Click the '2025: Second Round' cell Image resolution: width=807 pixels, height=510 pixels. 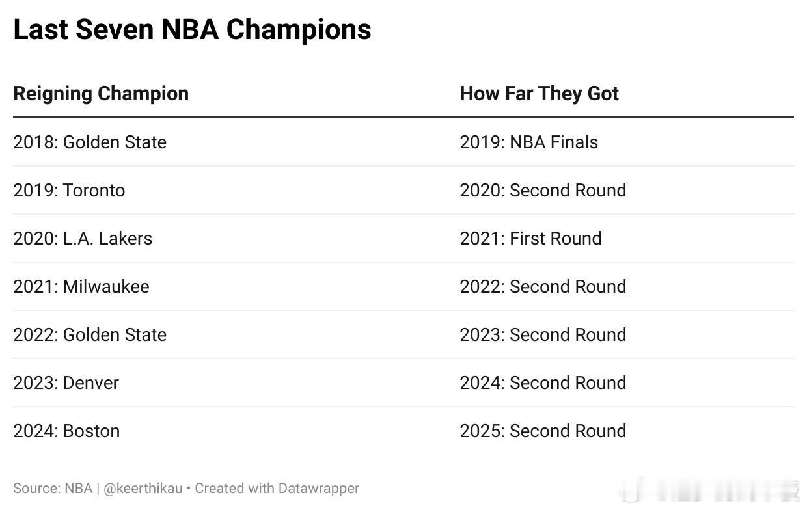point(543,431)
